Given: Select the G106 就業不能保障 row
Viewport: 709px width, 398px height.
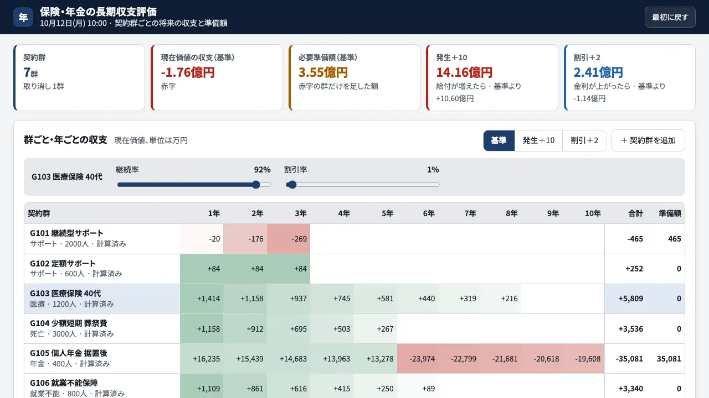Looking at the screenshot, I should coord(354,386).
